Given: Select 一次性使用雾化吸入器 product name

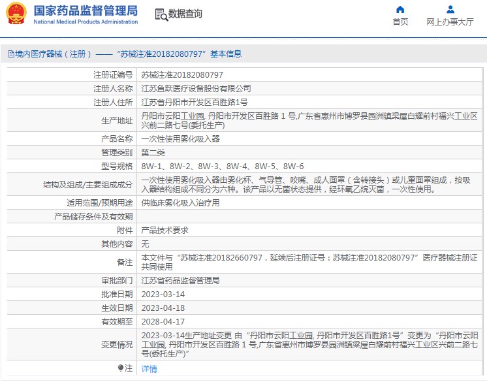Looking at the screenshot, I should tap(180, 139).
